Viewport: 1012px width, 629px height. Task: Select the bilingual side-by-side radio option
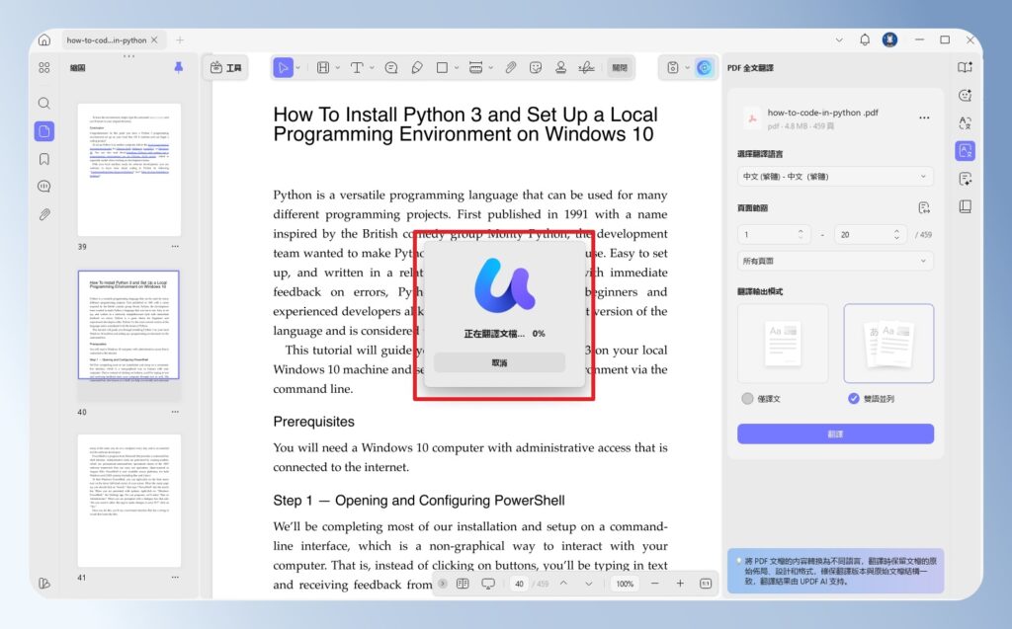[x=853, y=399]
